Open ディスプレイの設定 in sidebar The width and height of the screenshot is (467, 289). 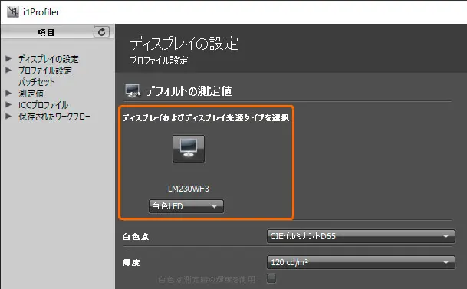48,59
